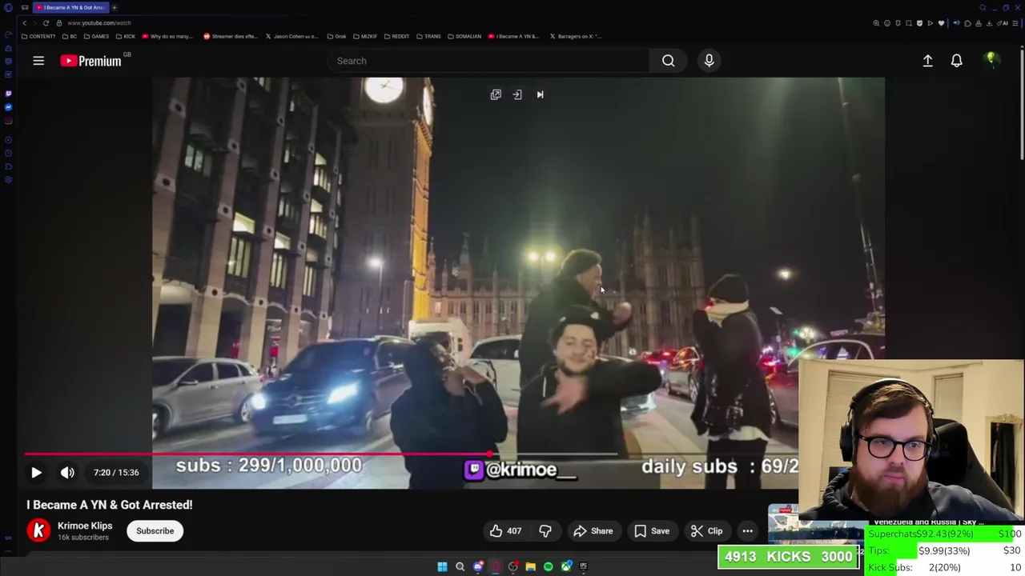Click the theater-mode arrow icon on video
Viewport: 1025px width, 576px height.
517,94
